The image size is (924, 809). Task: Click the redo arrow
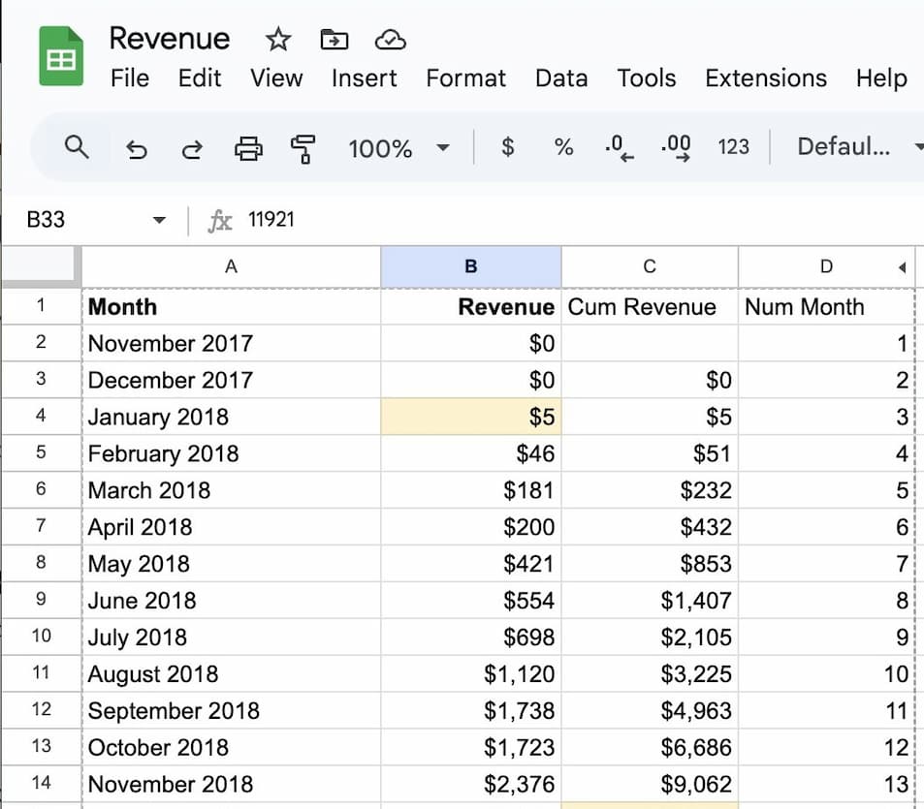point(192,148)
